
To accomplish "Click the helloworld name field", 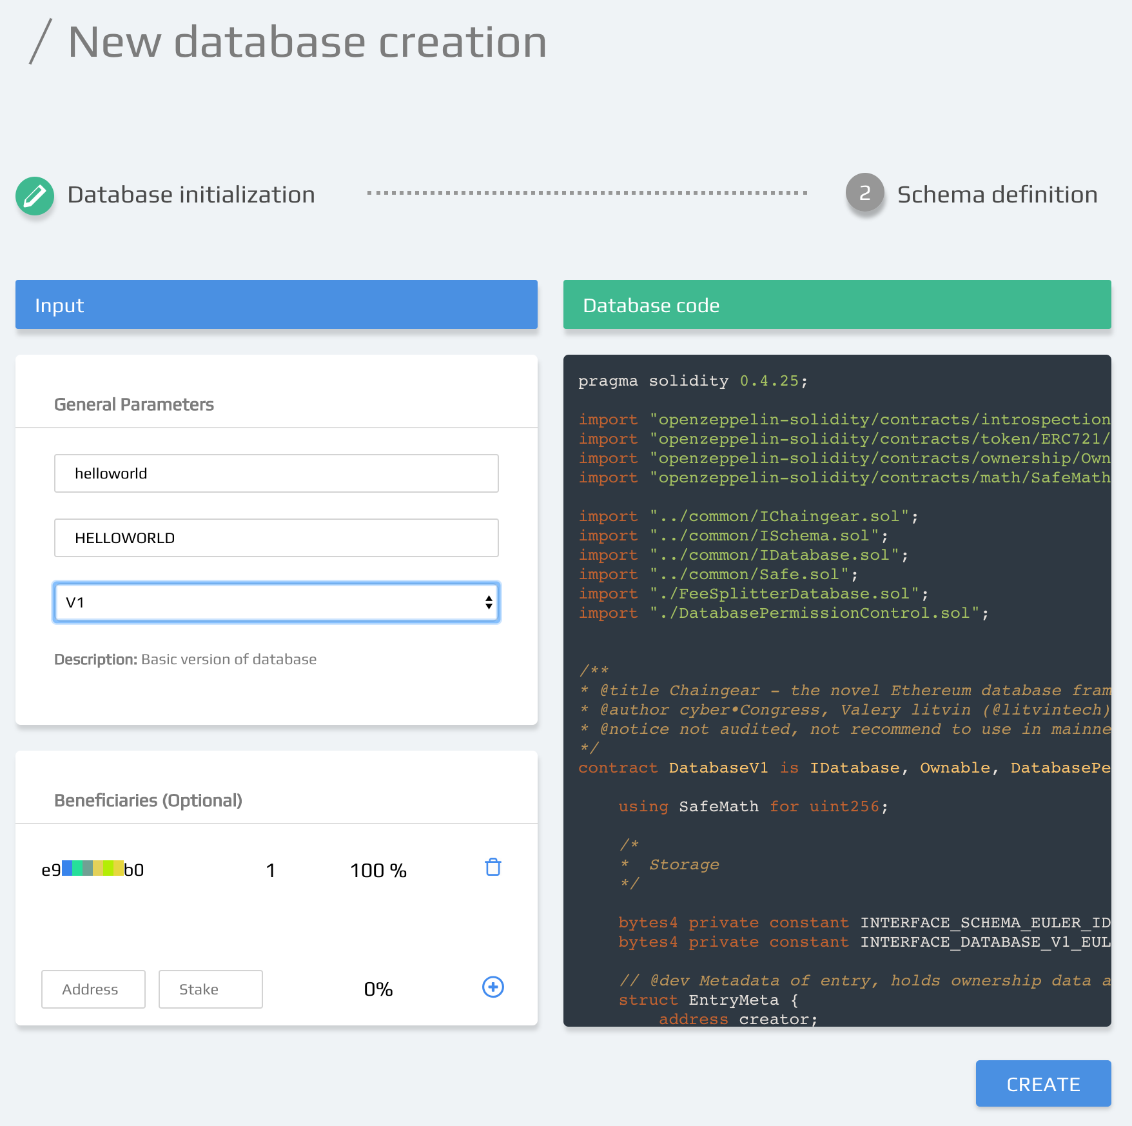I will click(x=277, y=473).
